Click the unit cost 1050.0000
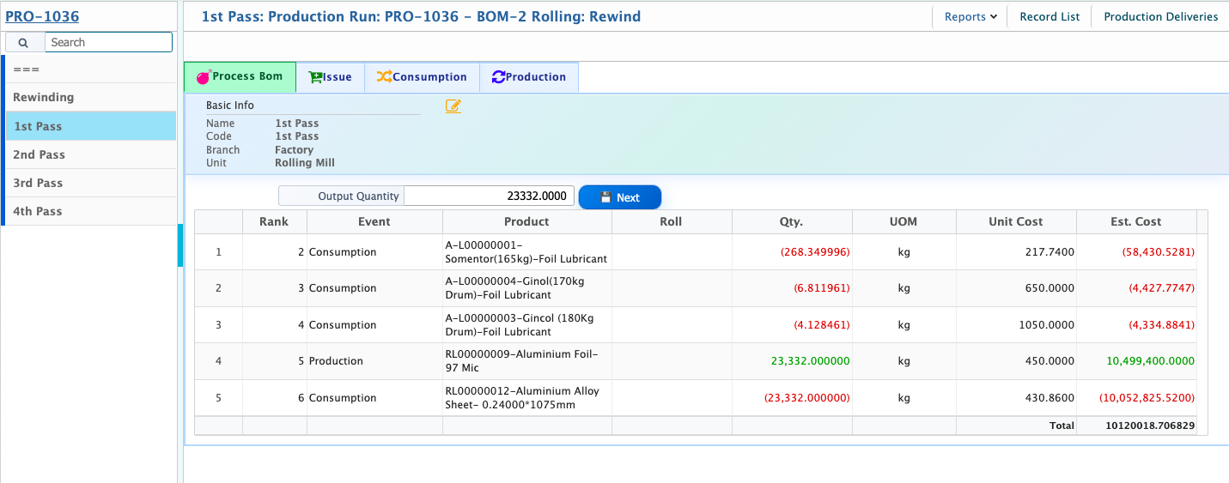The width and height of the screenshot is (1229, 483). coord(1045,325)
